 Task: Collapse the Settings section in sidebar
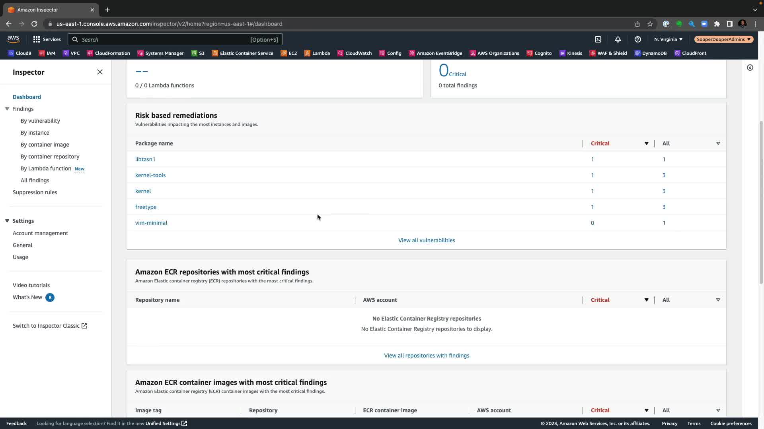[x=7, y=221]
